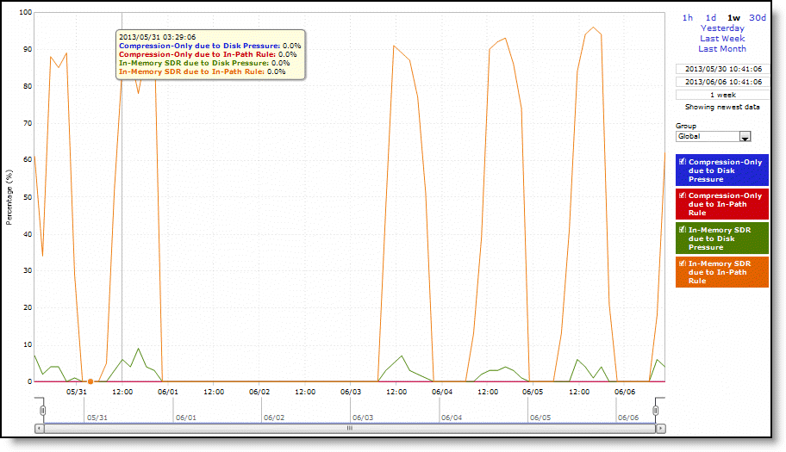The width and height of the screenshot is (786, 452).
Task: Toggle Compression-Only due to Disk Pressure checkbox
Action: click(683, 162)
